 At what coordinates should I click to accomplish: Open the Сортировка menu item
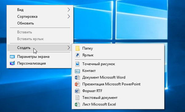(x=40, y=17)
